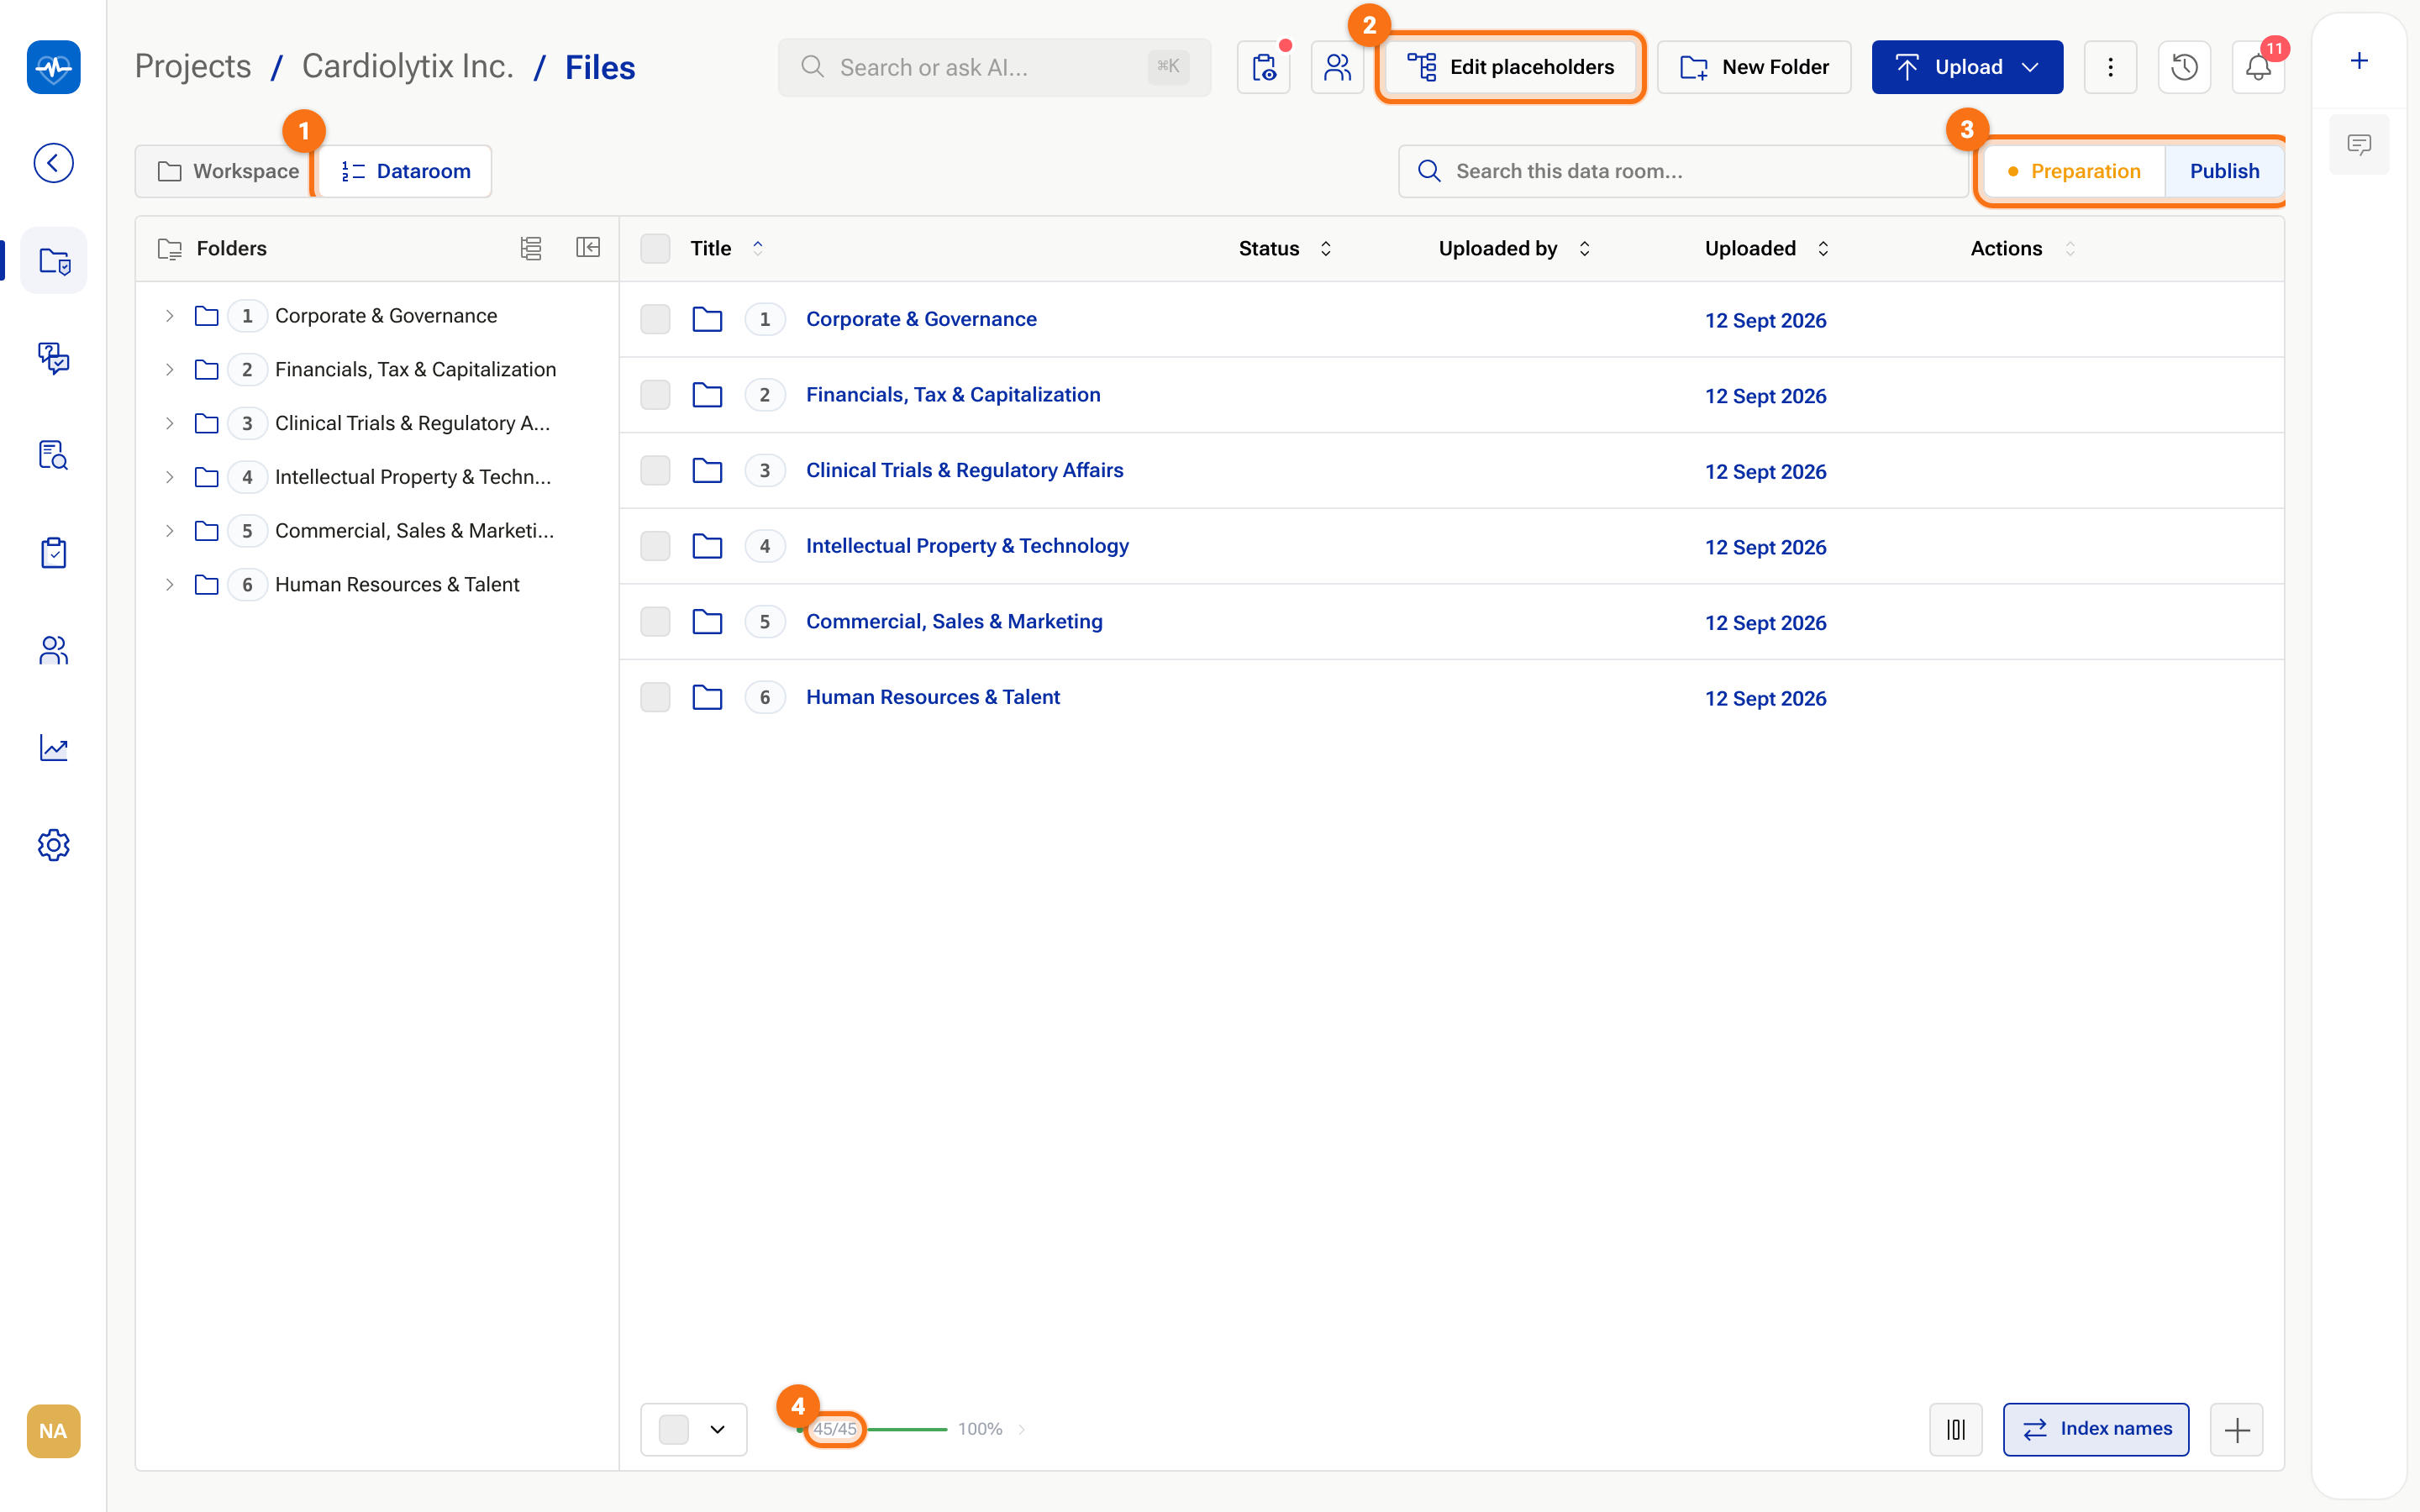Click the Edit placeholders button

pos(1510,67)
